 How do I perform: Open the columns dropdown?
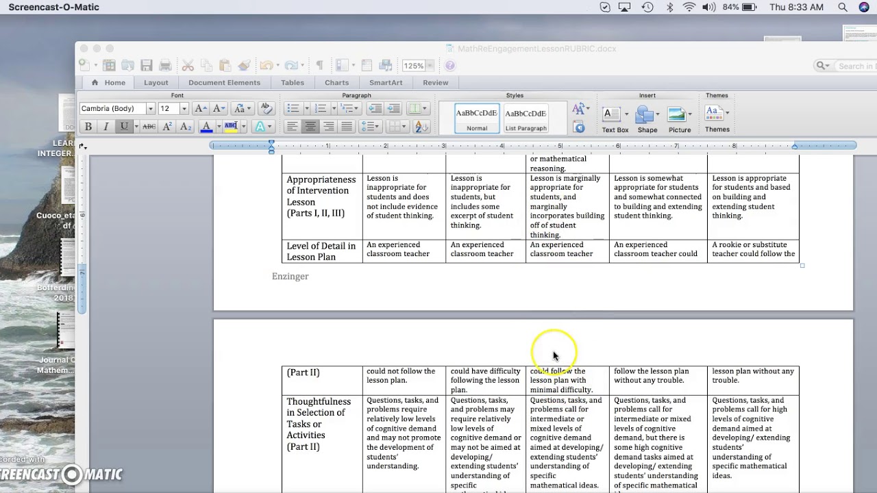[417, 108]
